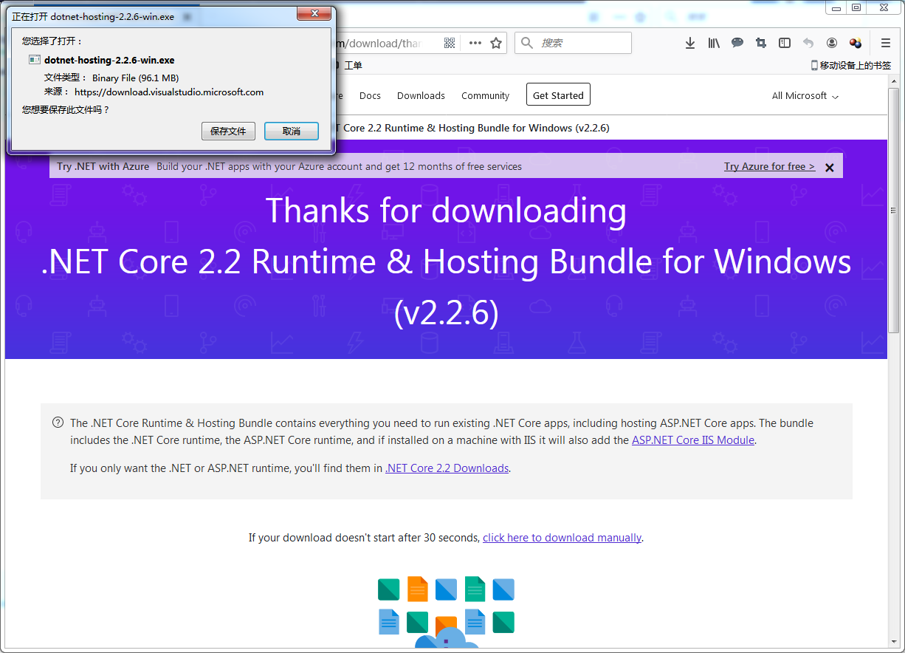Click the undo arrow toolbar icon
This screenshot has height=653, width=905.
(x=808, y=43)
